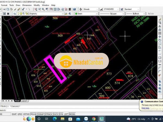163x122 pixels.
Task: Select the Erase tool in Modify toolbar
Action: tap(160, 19)
